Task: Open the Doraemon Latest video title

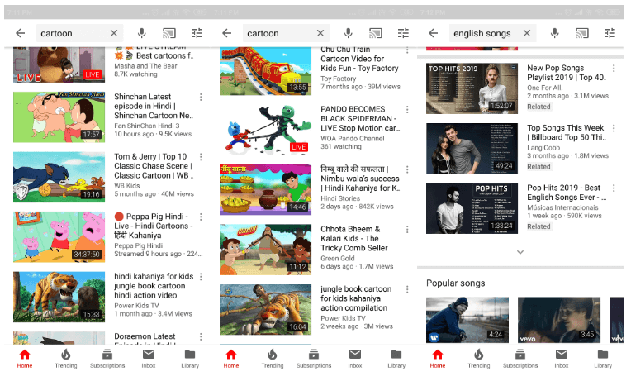Action: tap(145, 339)
